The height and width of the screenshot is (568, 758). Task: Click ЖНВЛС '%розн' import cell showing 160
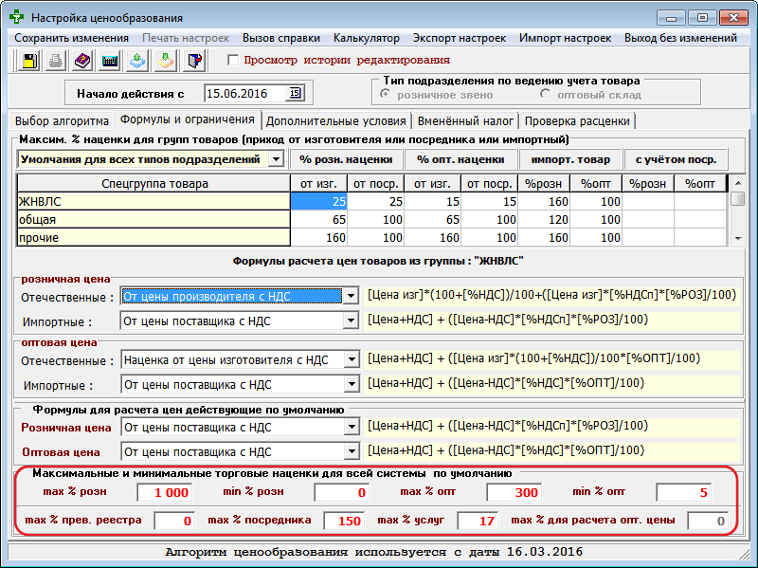(x=544, y=201)
